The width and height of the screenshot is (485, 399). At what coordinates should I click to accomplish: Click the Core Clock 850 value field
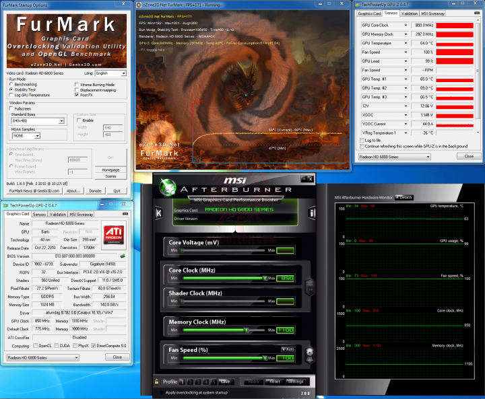point(285,278)
